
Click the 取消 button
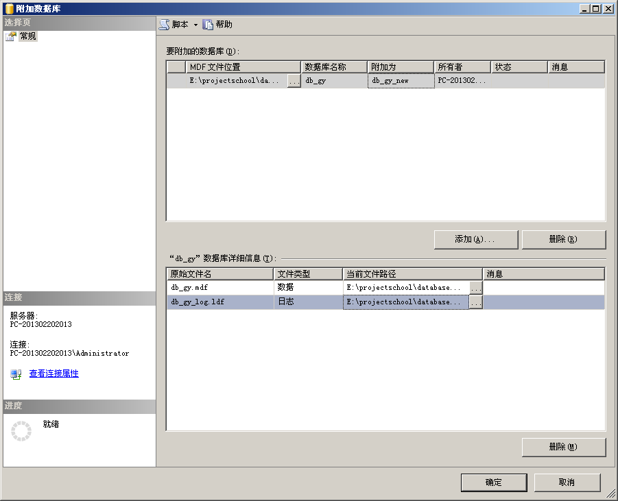click(567, 482)
